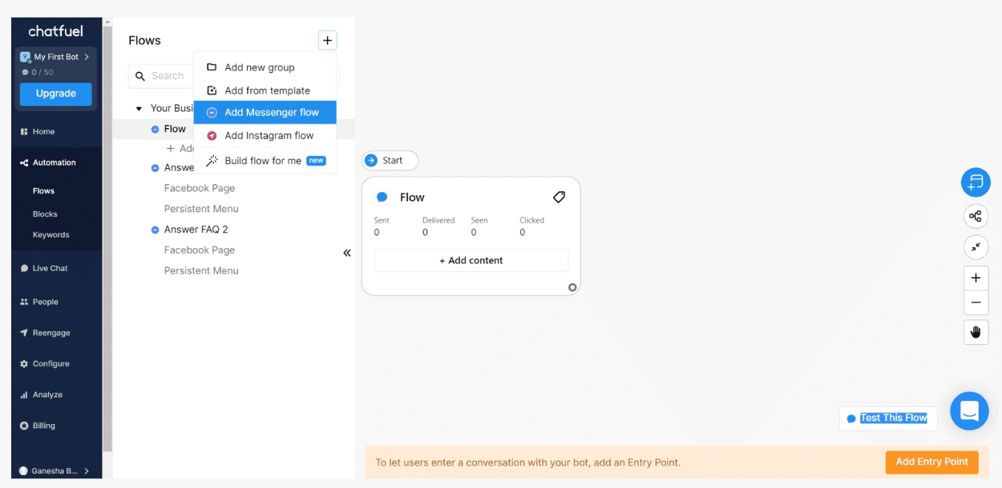This screenshot has width=1002, height=488.
Task: Select Blocks under Automation
Action: 45,214
